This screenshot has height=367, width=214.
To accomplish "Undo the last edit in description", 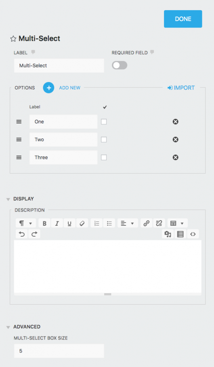I will point(22,234).
